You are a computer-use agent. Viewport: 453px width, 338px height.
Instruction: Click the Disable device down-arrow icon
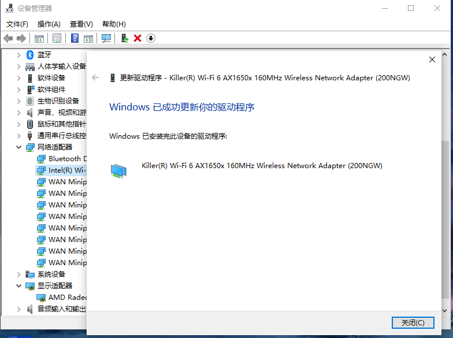(151, 38)
